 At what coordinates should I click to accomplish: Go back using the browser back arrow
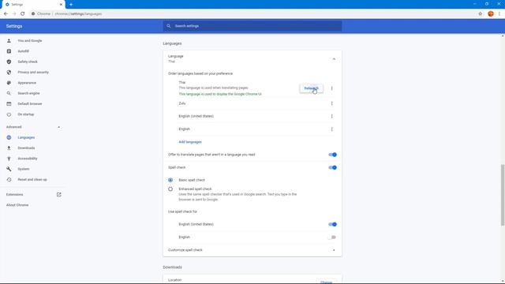(x=6, y=14)
